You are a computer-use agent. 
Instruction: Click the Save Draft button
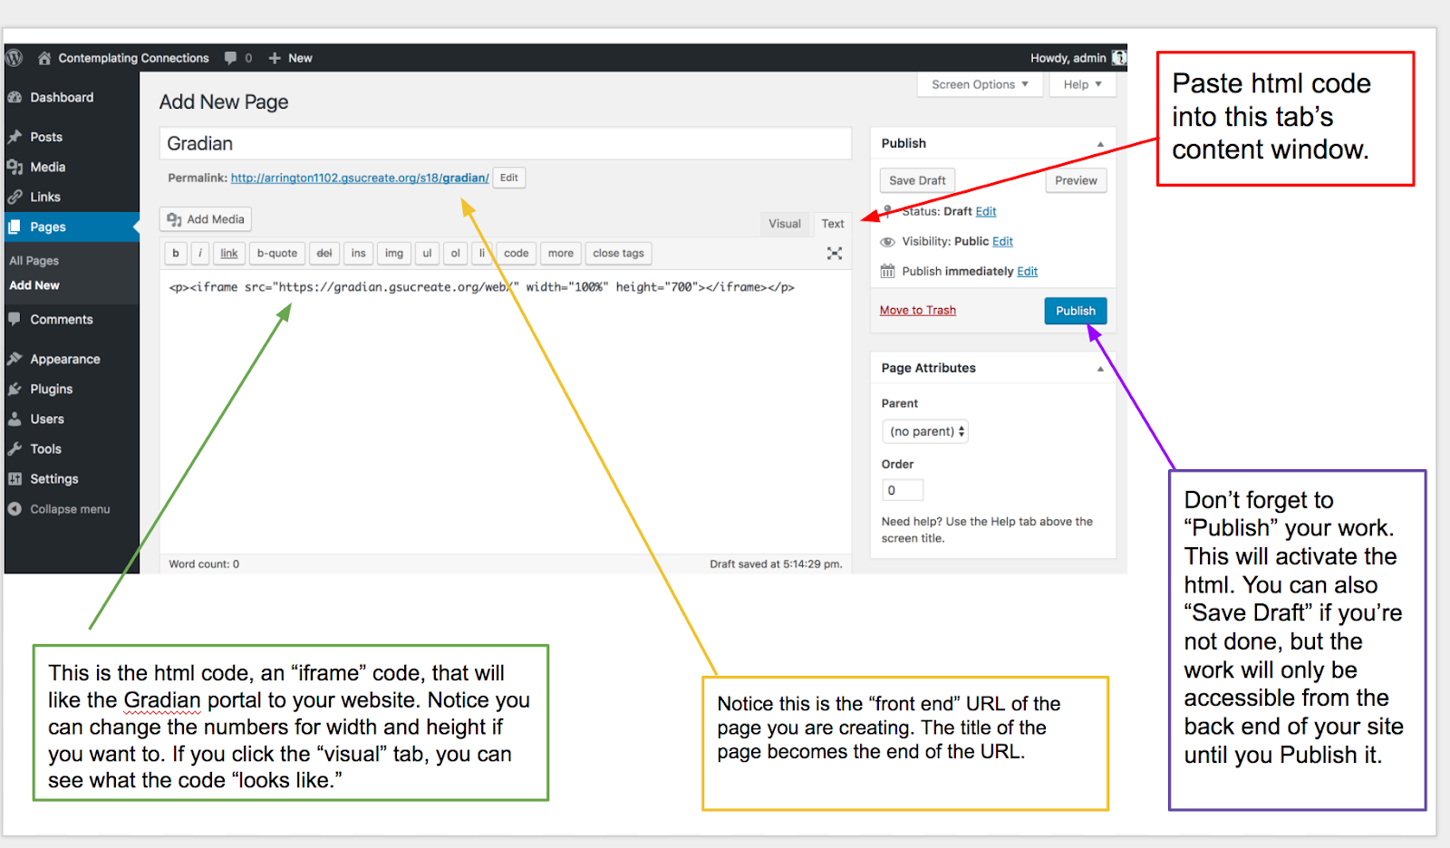pyautogui.click(x=917, y=180)
